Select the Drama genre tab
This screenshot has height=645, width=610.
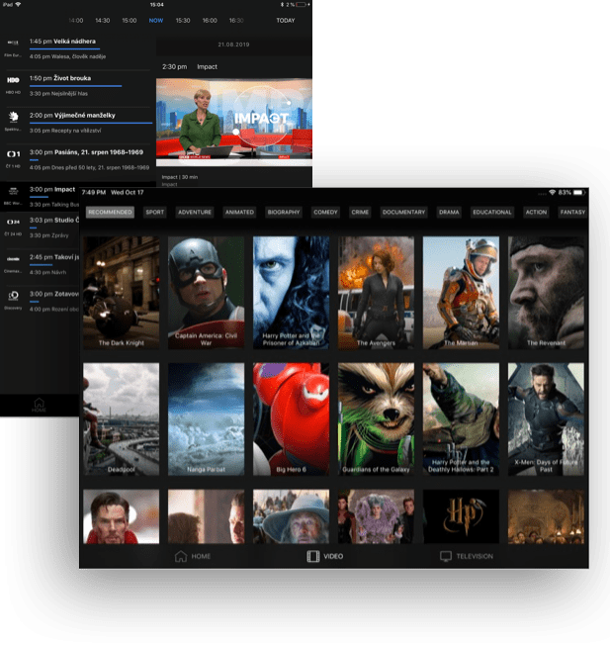(449, 213)
